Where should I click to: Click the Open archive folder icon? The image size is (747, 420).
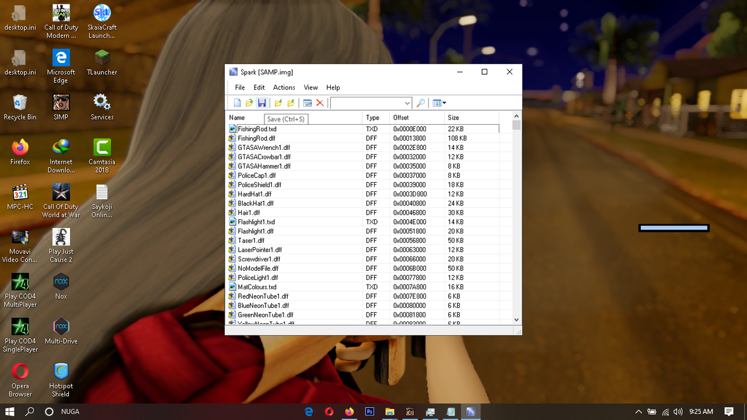tap(249, 103)
